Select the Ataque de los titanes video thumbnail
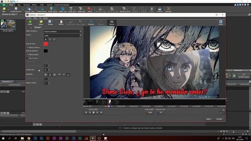Image resolution: width=251 pixels, height=141 pixels. [8, 24]
